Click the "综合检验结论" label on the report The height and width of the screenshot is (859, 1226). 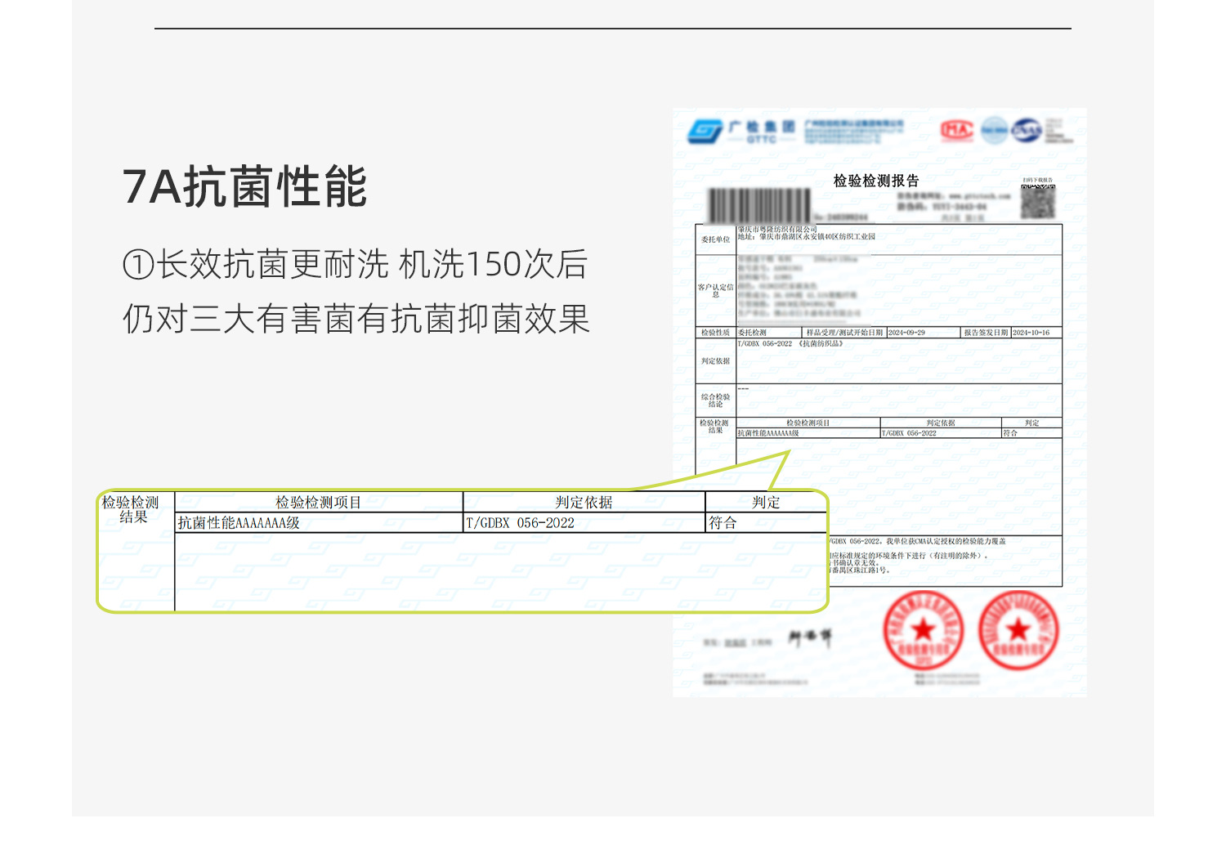coord(715,400)
